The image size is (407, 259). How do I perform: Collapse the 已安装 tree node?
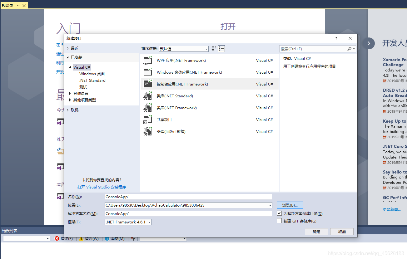[67, 57]
